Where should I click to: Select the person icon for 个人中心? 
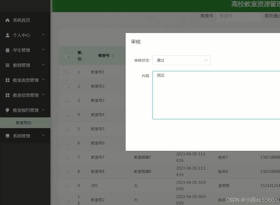pyautogui.click(x=8, y=35)
